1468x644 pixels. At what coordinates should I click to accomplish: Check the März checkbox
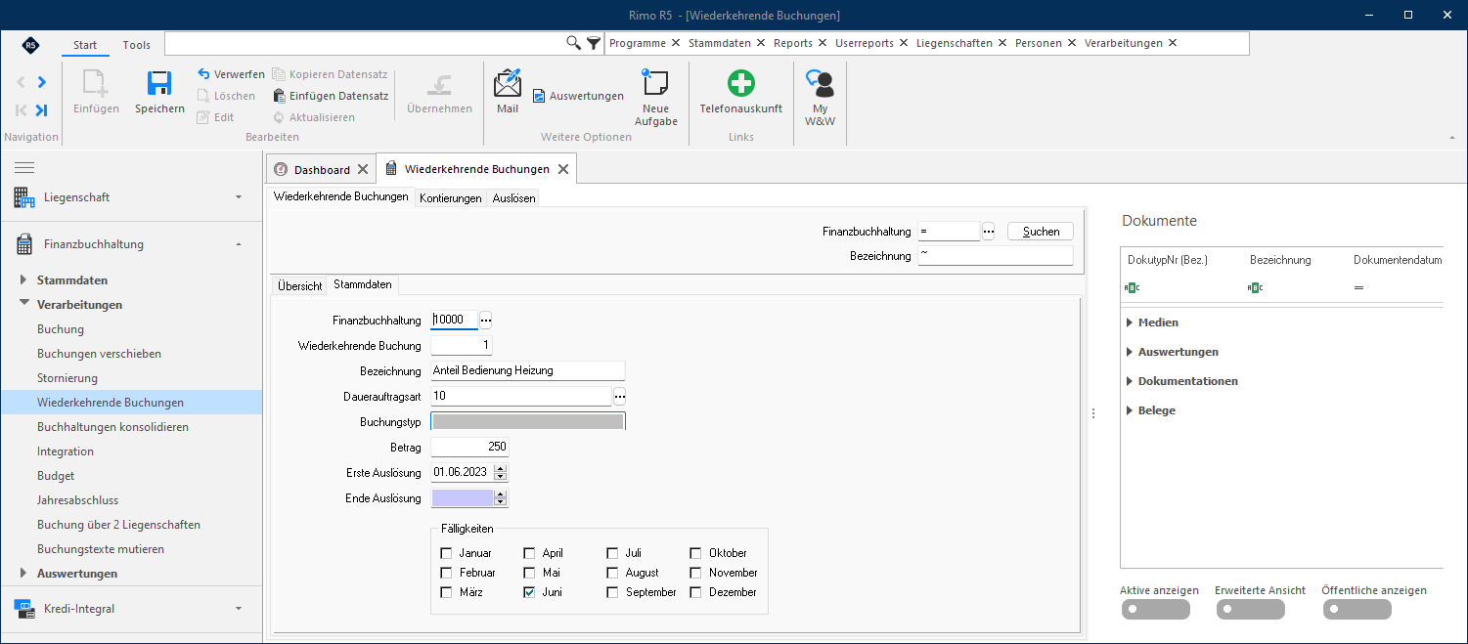click(x=447, y=592)
